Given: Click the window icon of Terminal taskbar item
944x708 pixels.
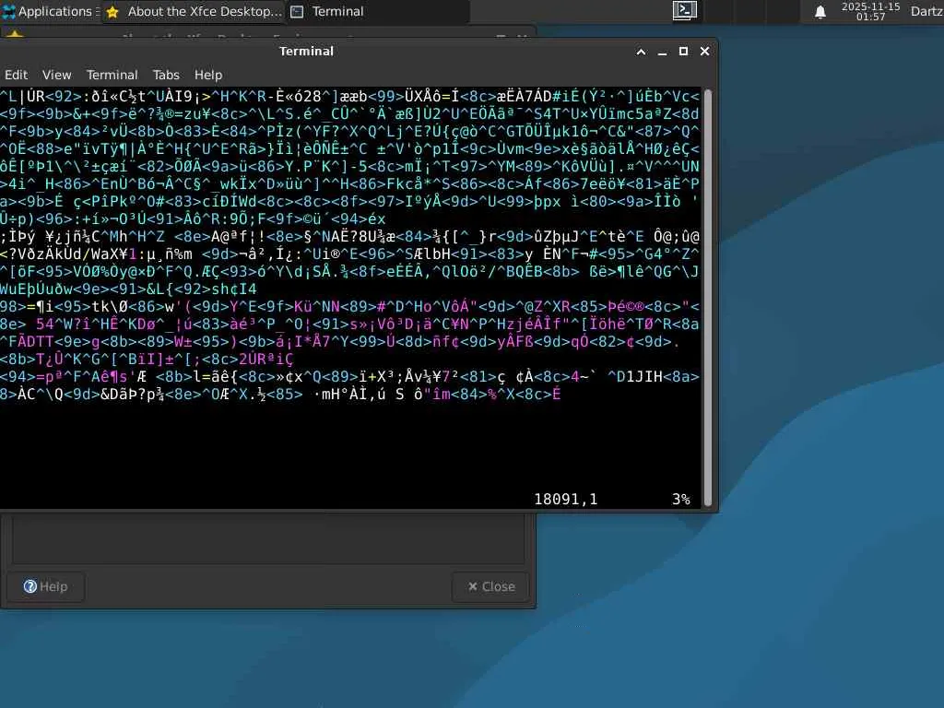Looking at the screenshot, I should coord(297,12).
